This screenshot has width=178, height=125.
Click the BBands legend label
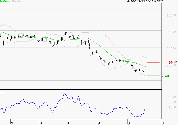[x=16, y=1]
